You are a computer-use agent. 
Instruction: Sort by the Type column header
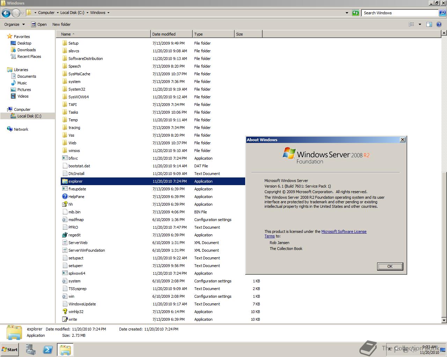coord(213,34)
